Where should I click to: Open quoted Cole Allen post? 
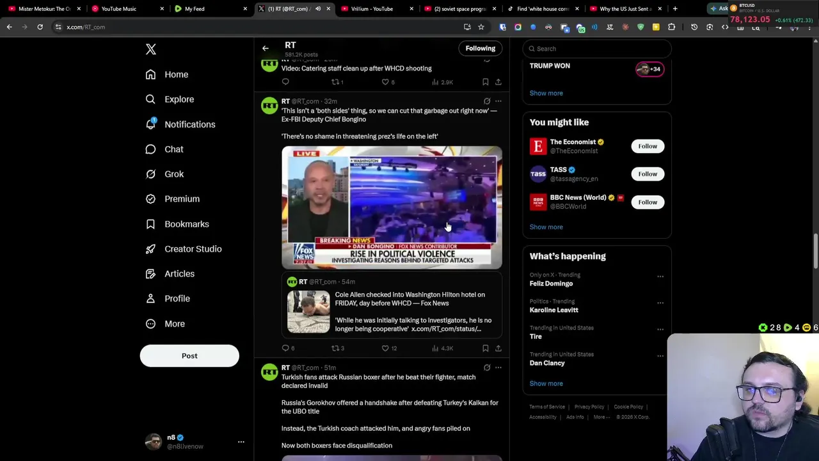[x=392, y=305]
